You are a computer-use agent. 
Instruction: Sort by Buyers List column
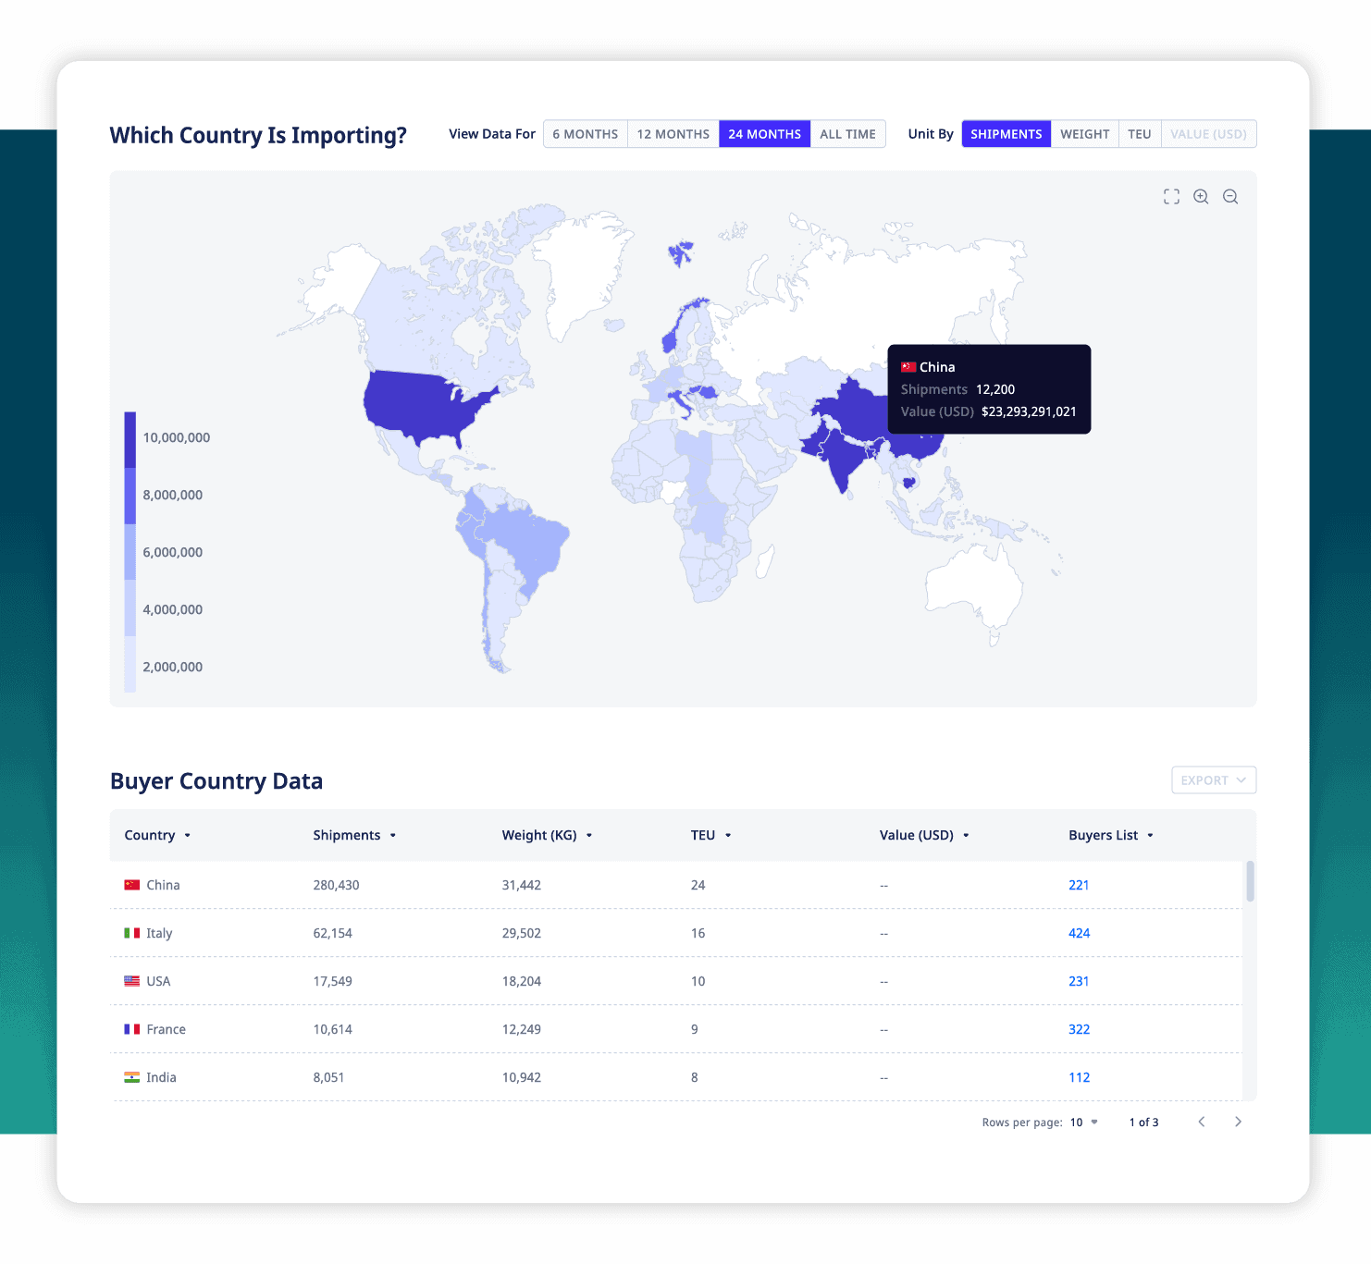point(1111,835)
